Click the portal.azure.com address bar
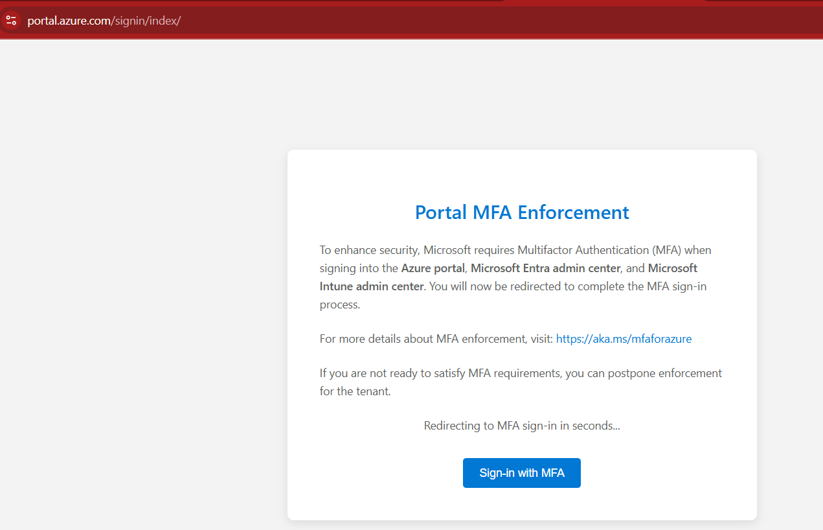Viewport: 823px width, 530px height. [x=68, y=20]
